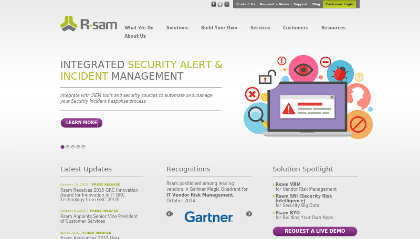
Task: Open IT Vendor Risk Management recognition
Action: pos(200,195)
